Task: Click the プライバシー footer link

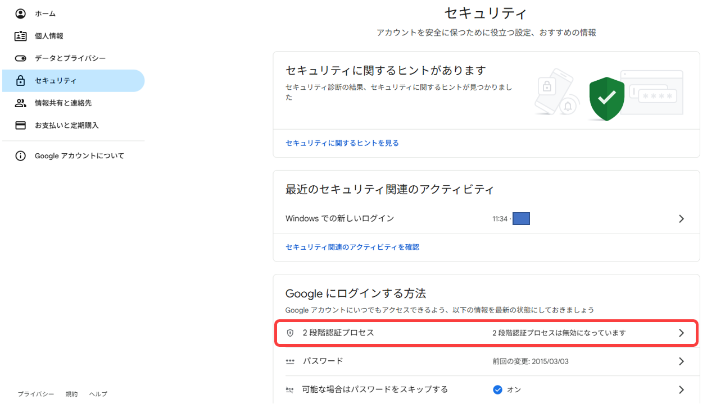Action: [36, 394]
